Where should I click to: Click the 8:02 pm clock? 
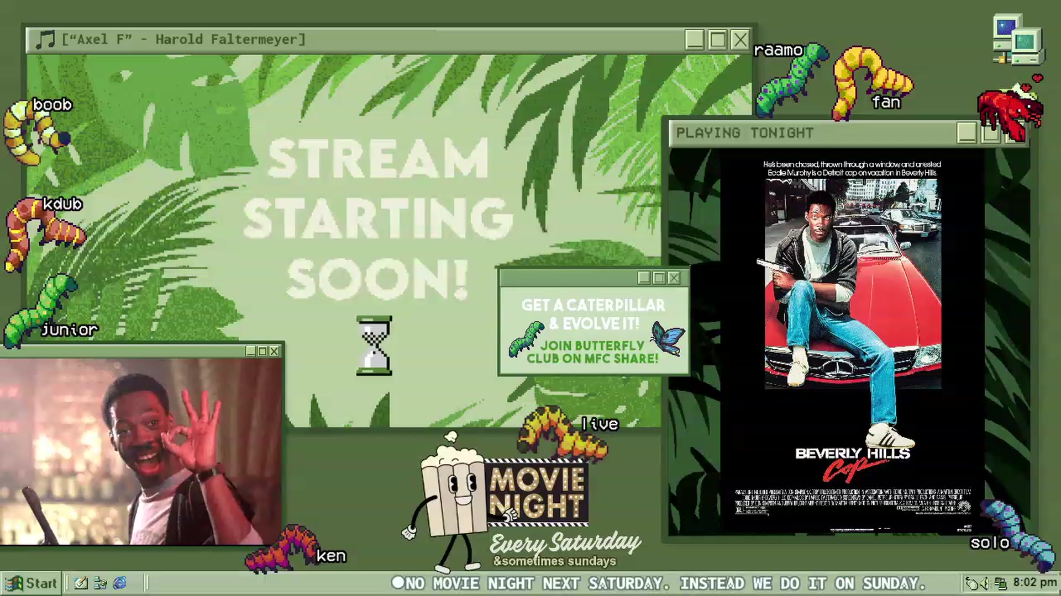[1034, 582]
